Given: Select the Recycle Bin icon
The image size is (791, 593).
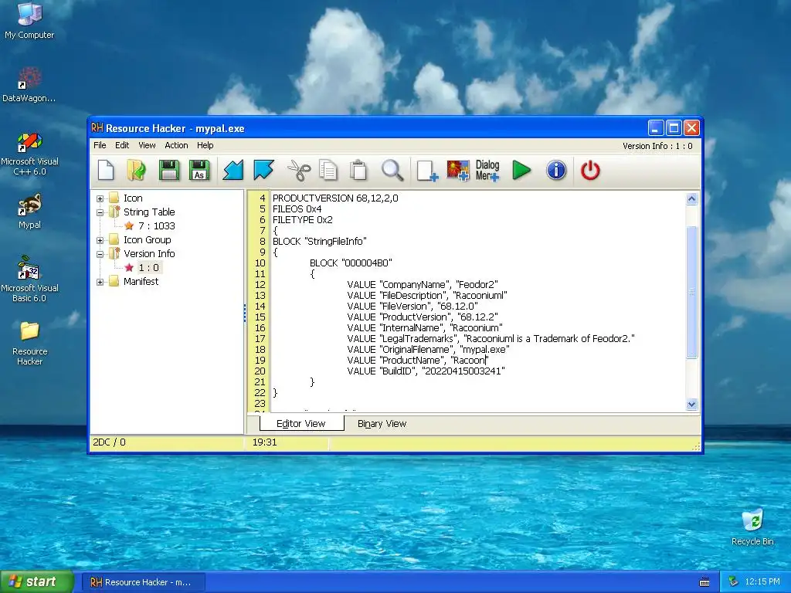Looking at the screenshot, I should point(752,527).
